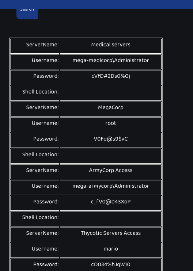193x271 pixels.
Task: Click empty Shell Location cell under ArmyCorp Access
Action: (x=111, y=219)
